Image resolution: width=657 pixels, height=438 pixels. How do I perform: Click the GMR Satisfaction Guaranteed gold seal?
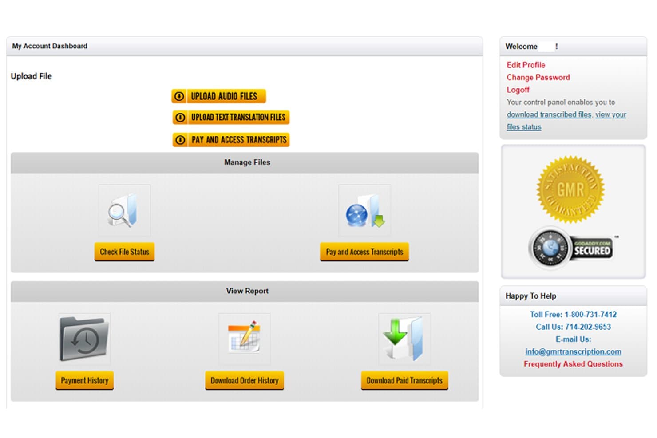pyautogui.click(x=570, y=189)
